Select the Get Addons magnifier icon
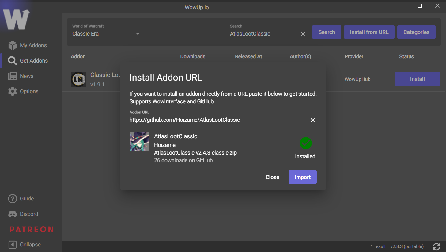The image size is (446, 252). [12, 60]
